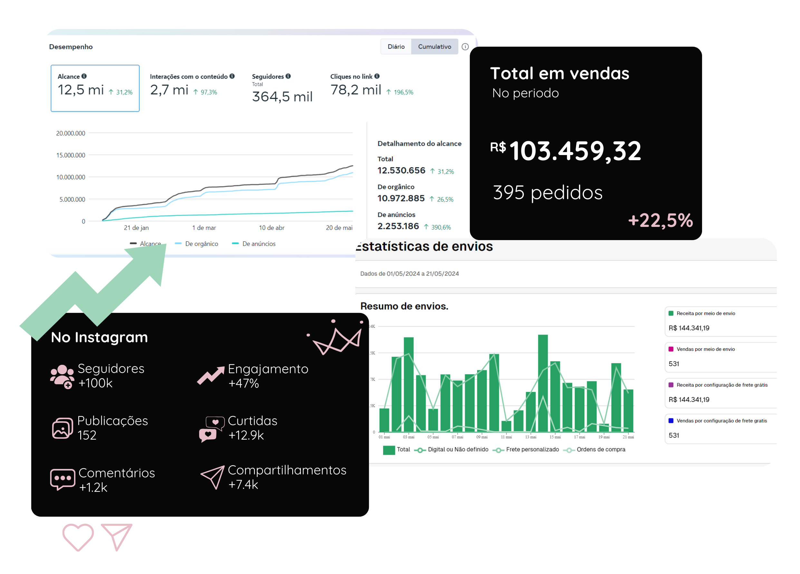Click the Seguidores people icon

point(62,376)
